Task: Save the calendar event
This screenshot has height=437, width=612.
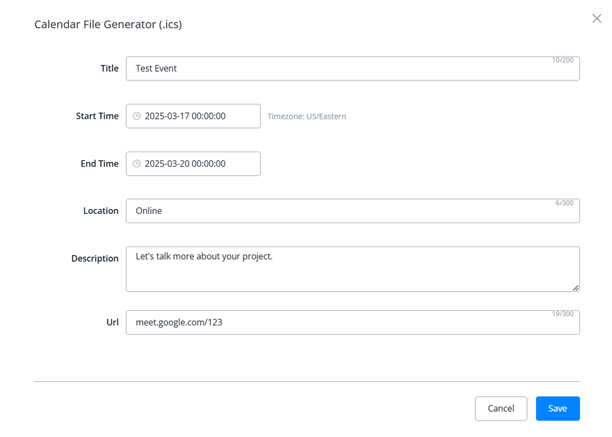Action: click(x=557, y=408)
